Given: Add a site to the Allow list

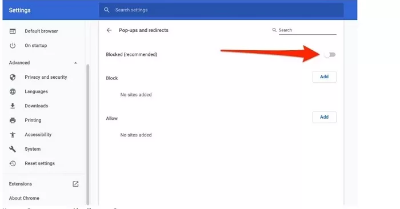Looking at the screenshot, I should (324, 117).
